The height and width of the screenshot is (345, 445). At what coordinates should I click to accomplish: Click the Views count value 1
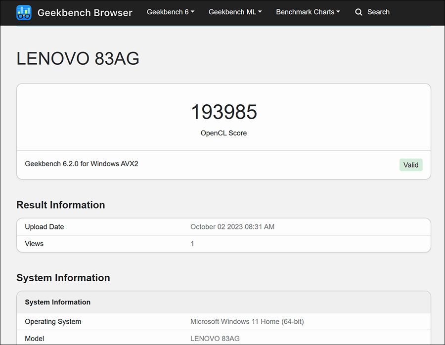click(x=192, y=244)
